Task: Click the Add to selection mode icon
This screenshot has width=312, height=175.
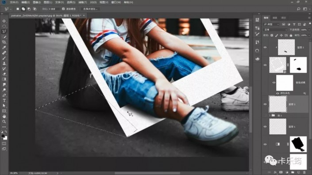Action: click(x=23, y=9)
